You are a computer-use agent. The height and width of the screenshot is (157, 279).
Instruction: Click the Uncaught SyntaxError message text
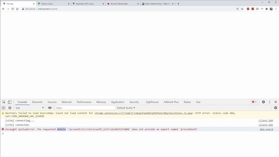click(x=102, y=129)
